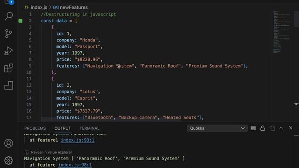This screenshot has width=299, height=168.
Task: Open the Accounts menu icon
Action: point(8,143)
